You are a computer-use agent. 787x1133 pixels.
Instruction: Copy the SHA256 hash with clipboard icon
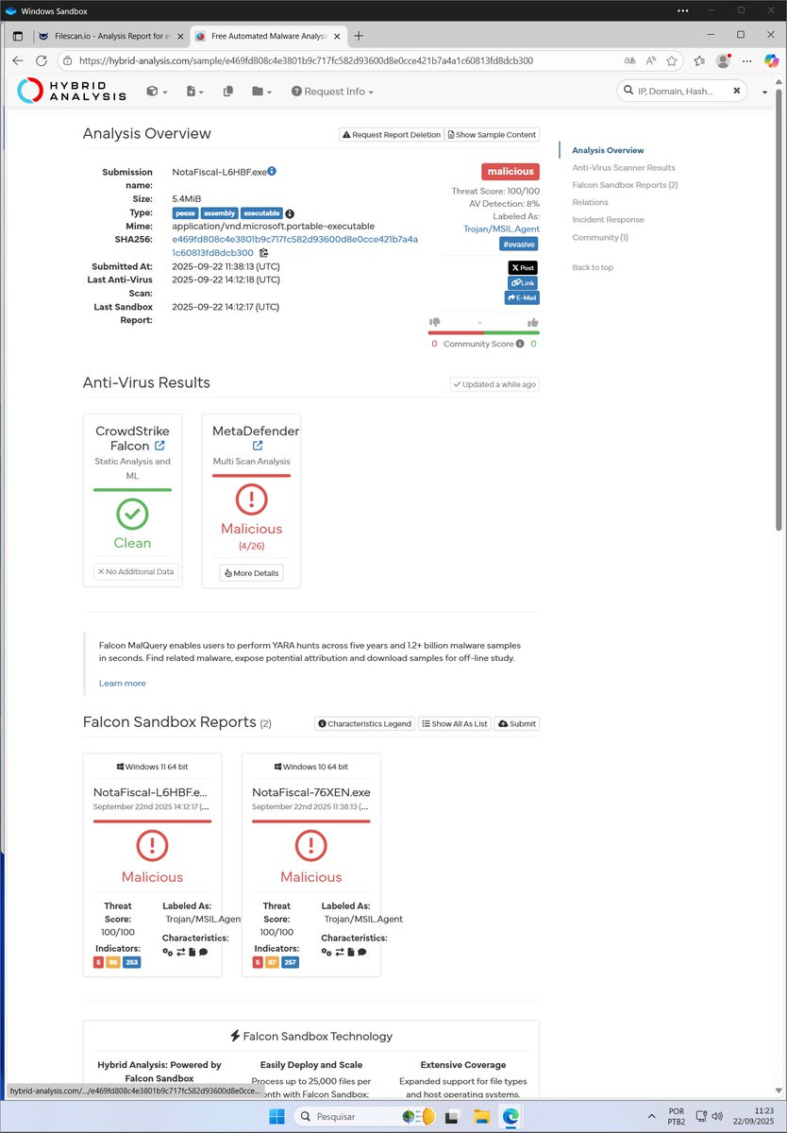click(263, 254)
